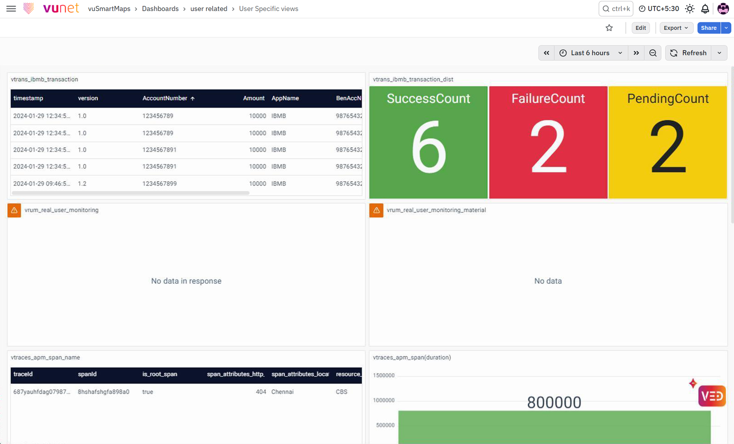
Task: Go to Dashboards breadcrumb
Action: 160,9
